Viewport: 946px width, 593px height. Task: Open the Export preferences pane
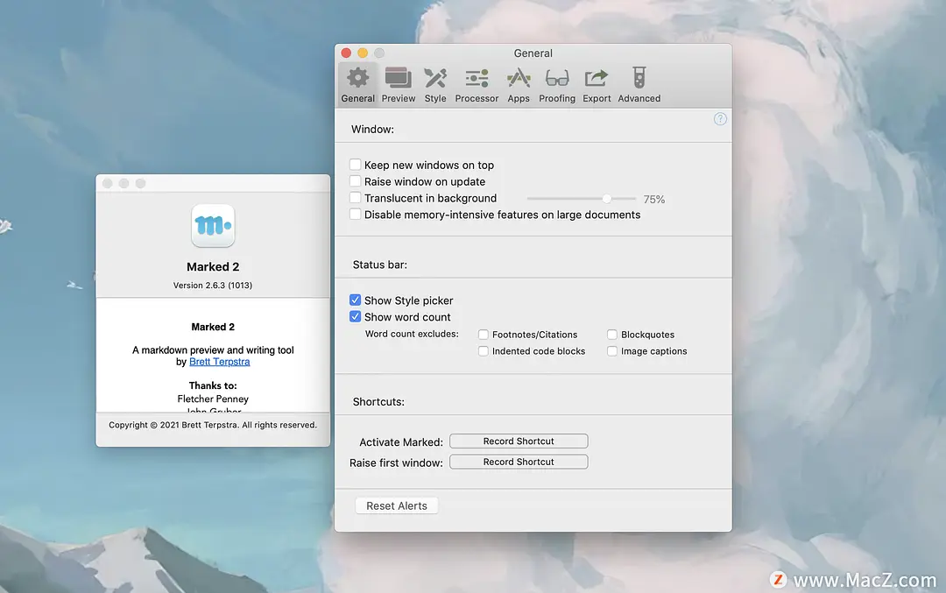(x=597, y=84)
